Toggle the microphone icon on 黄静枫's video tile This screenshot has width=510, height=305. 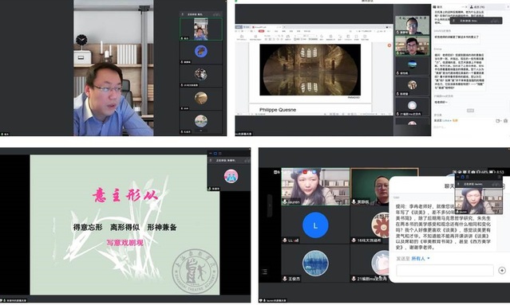click(x=354, y=201)
